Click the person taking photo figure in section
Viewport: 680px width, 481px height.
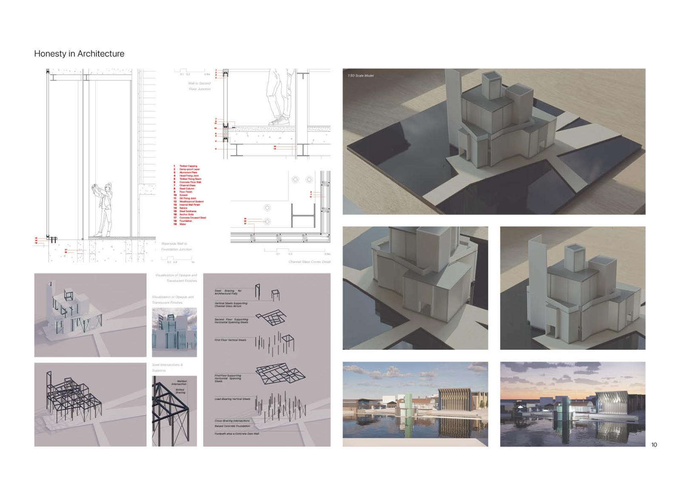click(x=104, y=209)
